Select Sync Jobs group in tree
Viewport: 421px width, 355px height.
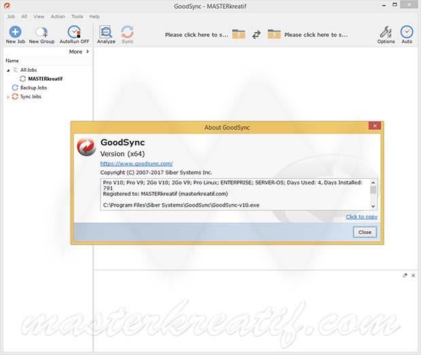[31, 96]
